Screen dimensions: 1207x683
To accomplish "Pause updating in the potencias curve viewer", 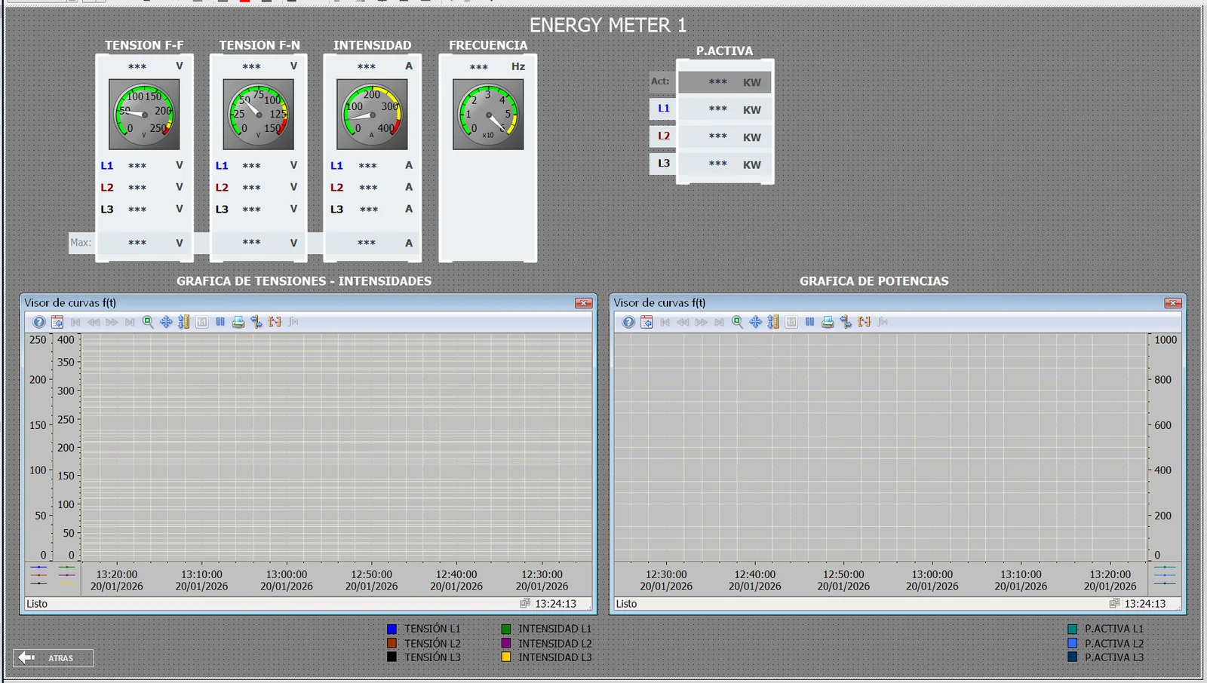I will (809, 322).
